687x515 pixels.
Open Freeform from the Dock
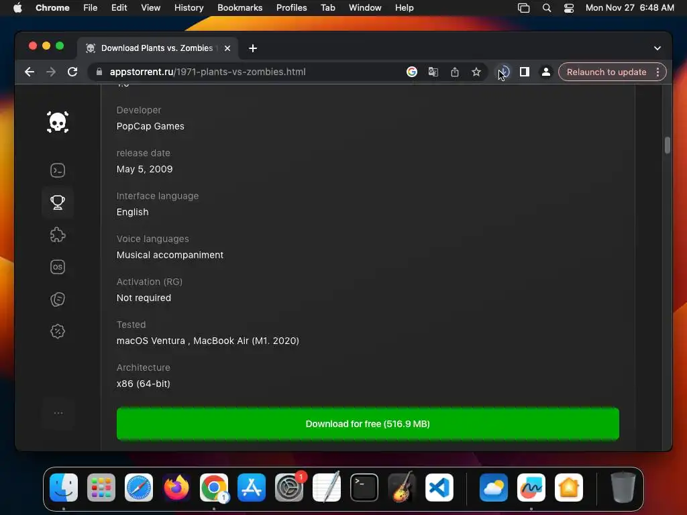point(531,488)
